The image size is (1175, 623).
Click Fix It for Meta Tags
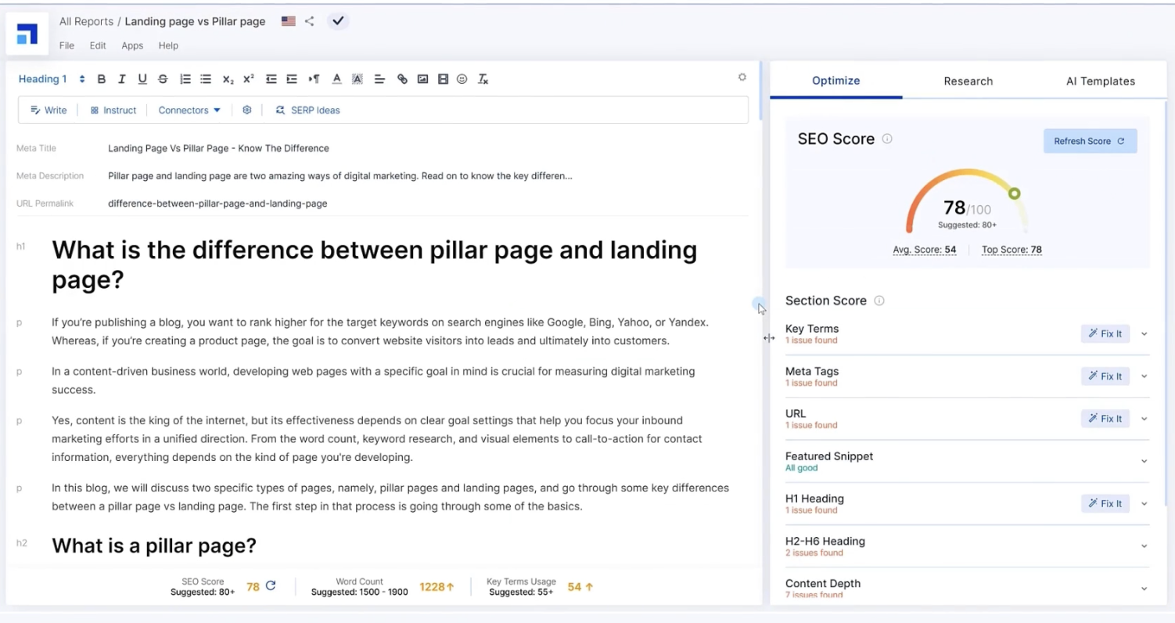pos(1105,376)
